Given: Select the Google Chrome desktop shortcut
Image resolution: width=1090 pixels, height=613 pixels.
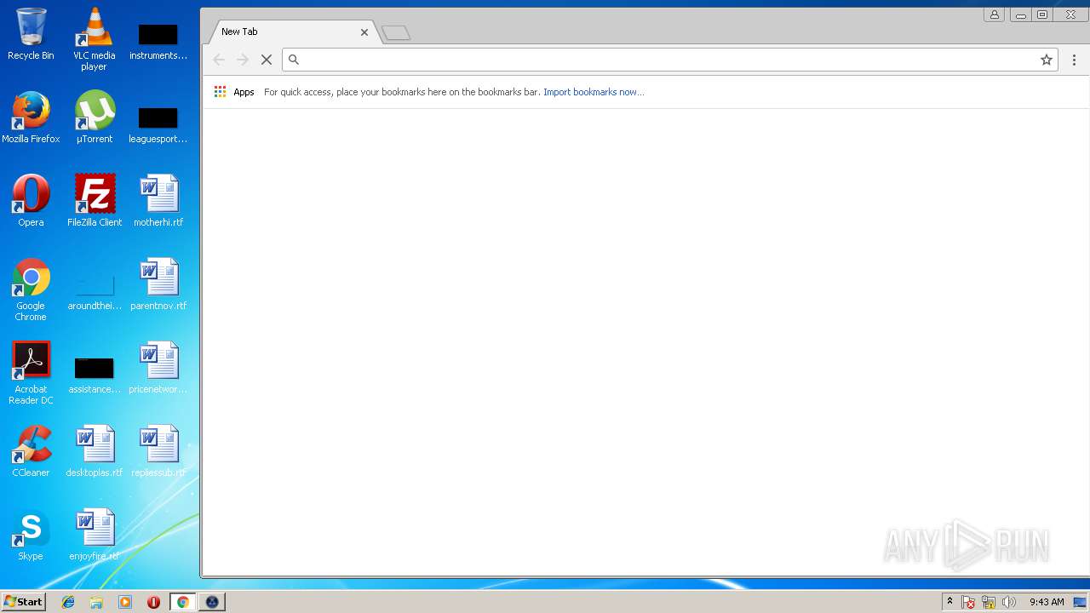Looking at the screenshot, I should click(x=31, y=289).
